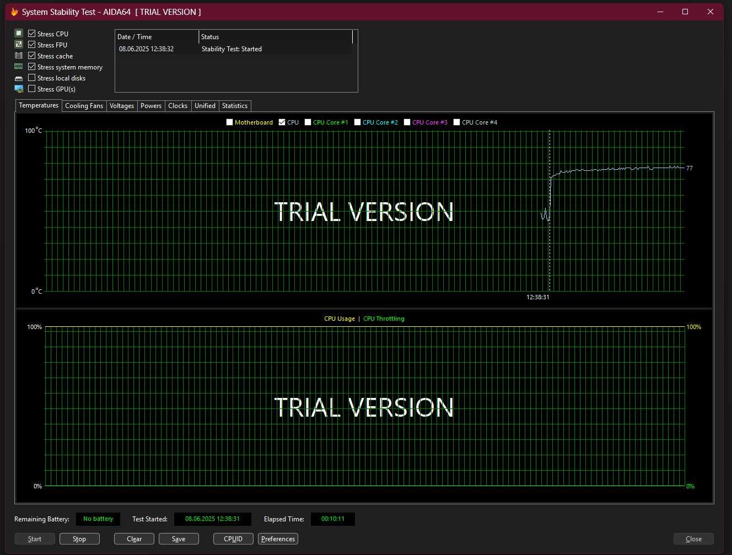Clear the graph data

click(134, 539)
